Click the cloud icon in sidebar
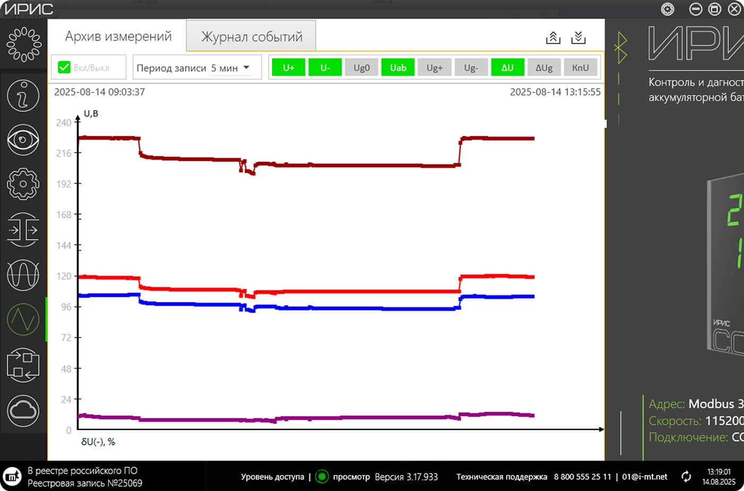The image size is (744, 491). click(23, 410)
